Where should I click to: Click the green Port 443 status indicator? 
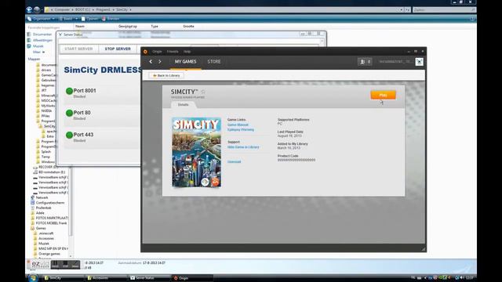click(69, 135)
